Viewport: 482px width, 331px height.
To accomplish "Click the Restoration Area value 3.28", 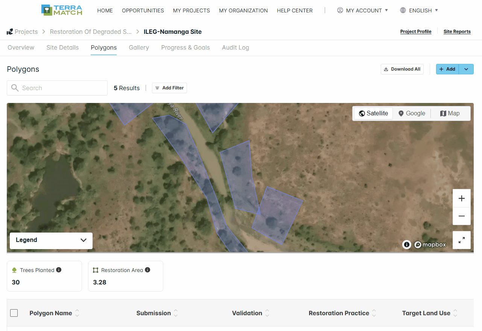I will click(100, 282).
